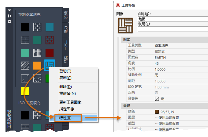Open the 类型 value 预定义

181,51
